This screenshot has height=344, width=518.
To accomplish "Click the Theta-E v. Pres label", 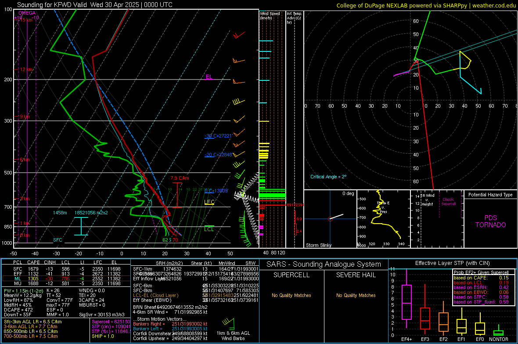I will tap(383, 207).
